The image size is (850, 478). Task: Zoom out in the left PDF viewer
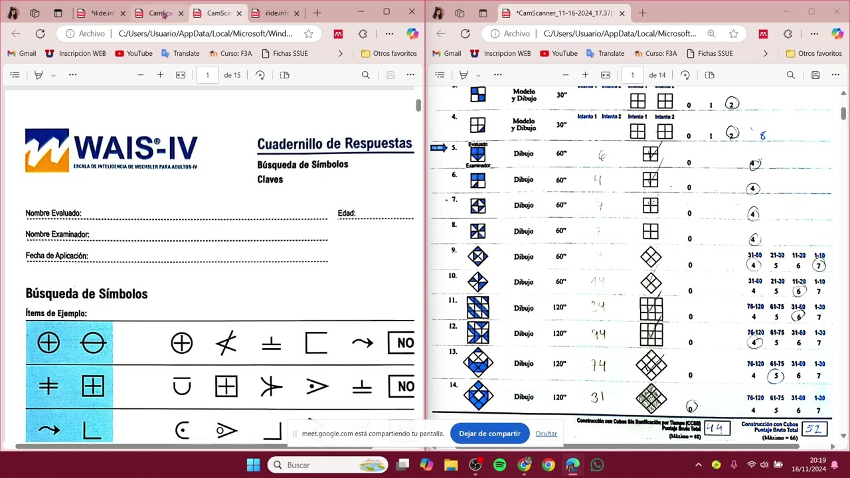(x=141, y=75)
